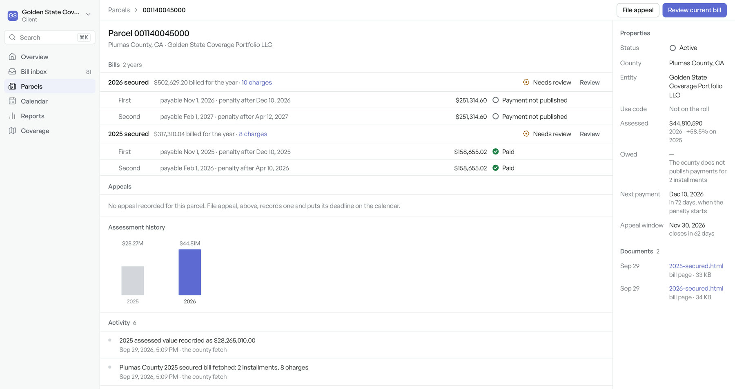Viewport: 735px width, 389px height.
Task: Open the 10 charges link for 2026
Action: point(256,82)
